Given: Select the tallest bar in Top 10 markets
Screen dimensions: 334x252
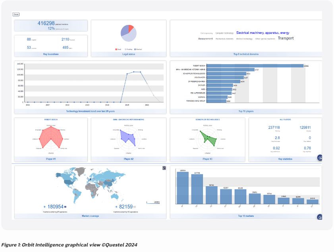Looking at the screenshot, I should (x=183, y=188).
